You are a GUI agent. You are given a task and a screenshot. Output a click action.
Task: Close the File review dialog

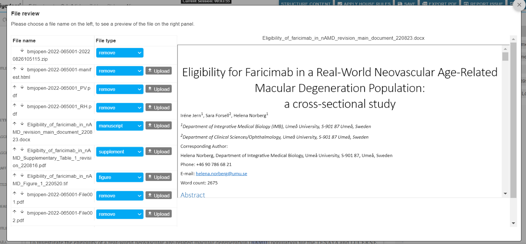click(x=519, y=5)
